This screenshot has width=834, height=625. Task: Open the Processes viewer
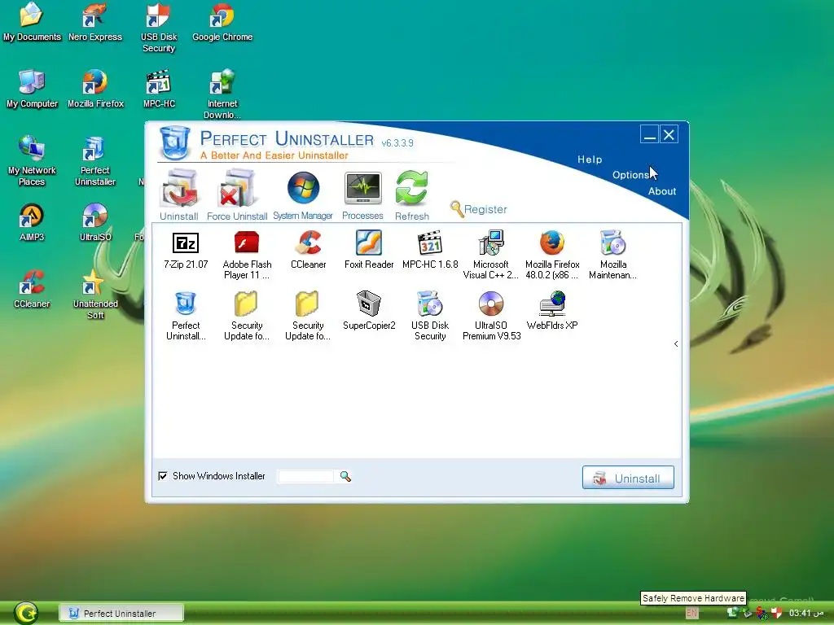(x=362, y=194)
